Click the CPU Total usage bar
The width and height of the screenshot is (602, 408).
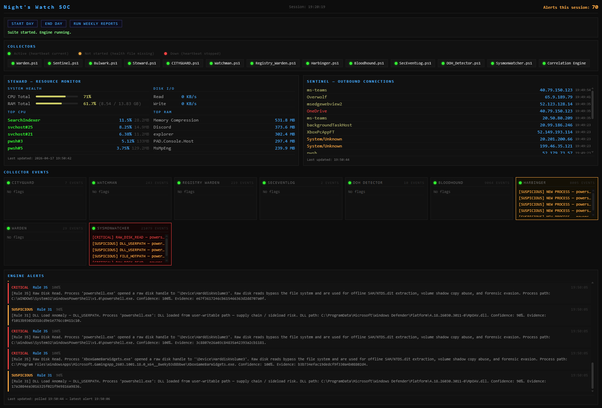pos(57,97)
